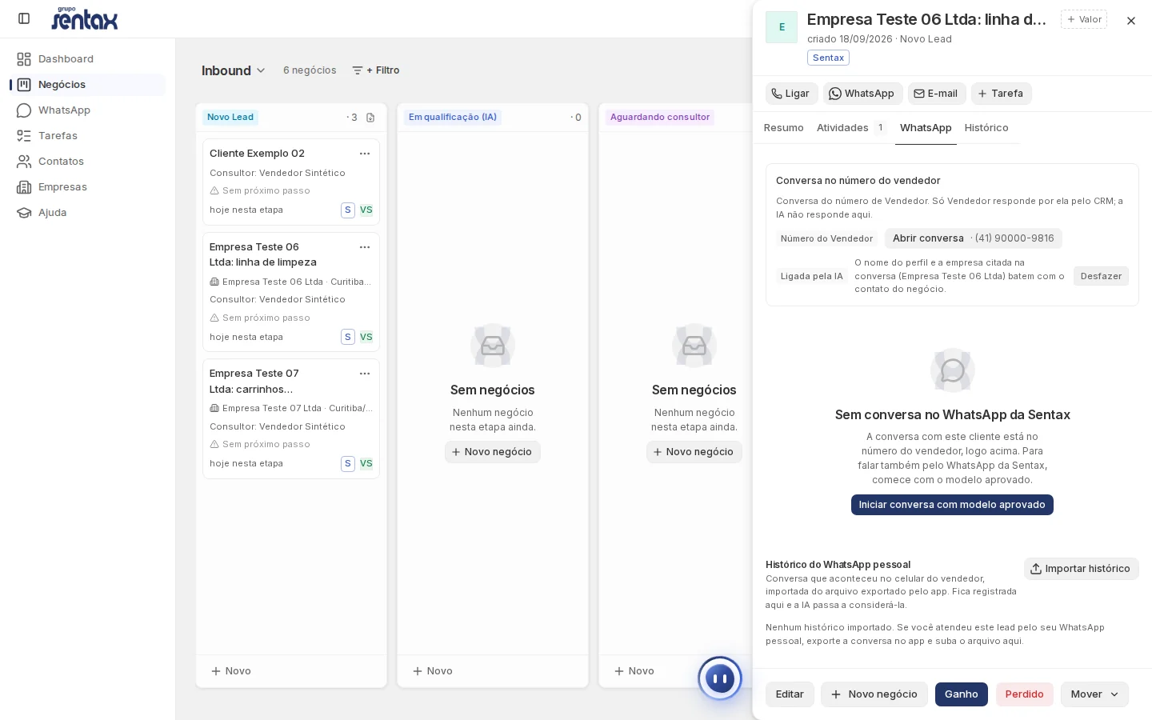Screen dimensions: 1152x720
Task: Open the Mover dropdown
Action: [x=1094, y=694]
